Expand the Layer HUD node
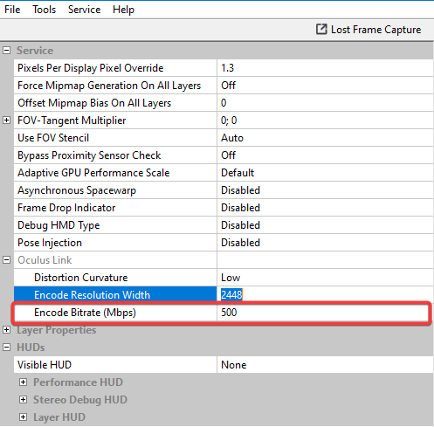The width and height of the screenshot is (434, 427). pos(23,417)
